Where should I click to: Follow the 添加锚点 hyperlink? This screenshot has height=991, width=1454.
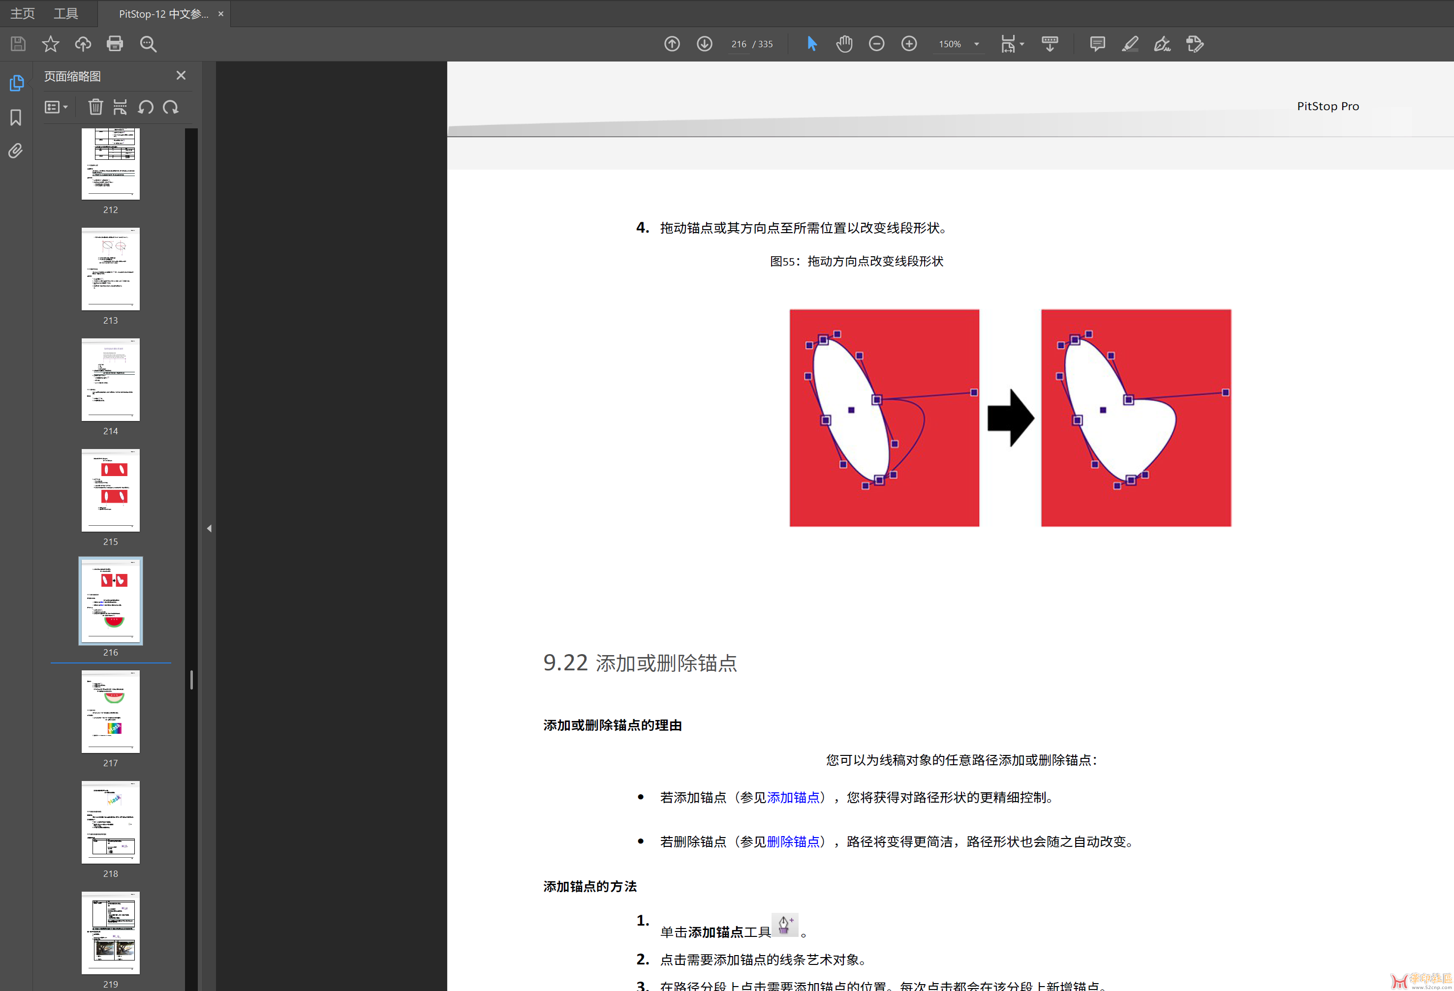(x=793, y=797)
